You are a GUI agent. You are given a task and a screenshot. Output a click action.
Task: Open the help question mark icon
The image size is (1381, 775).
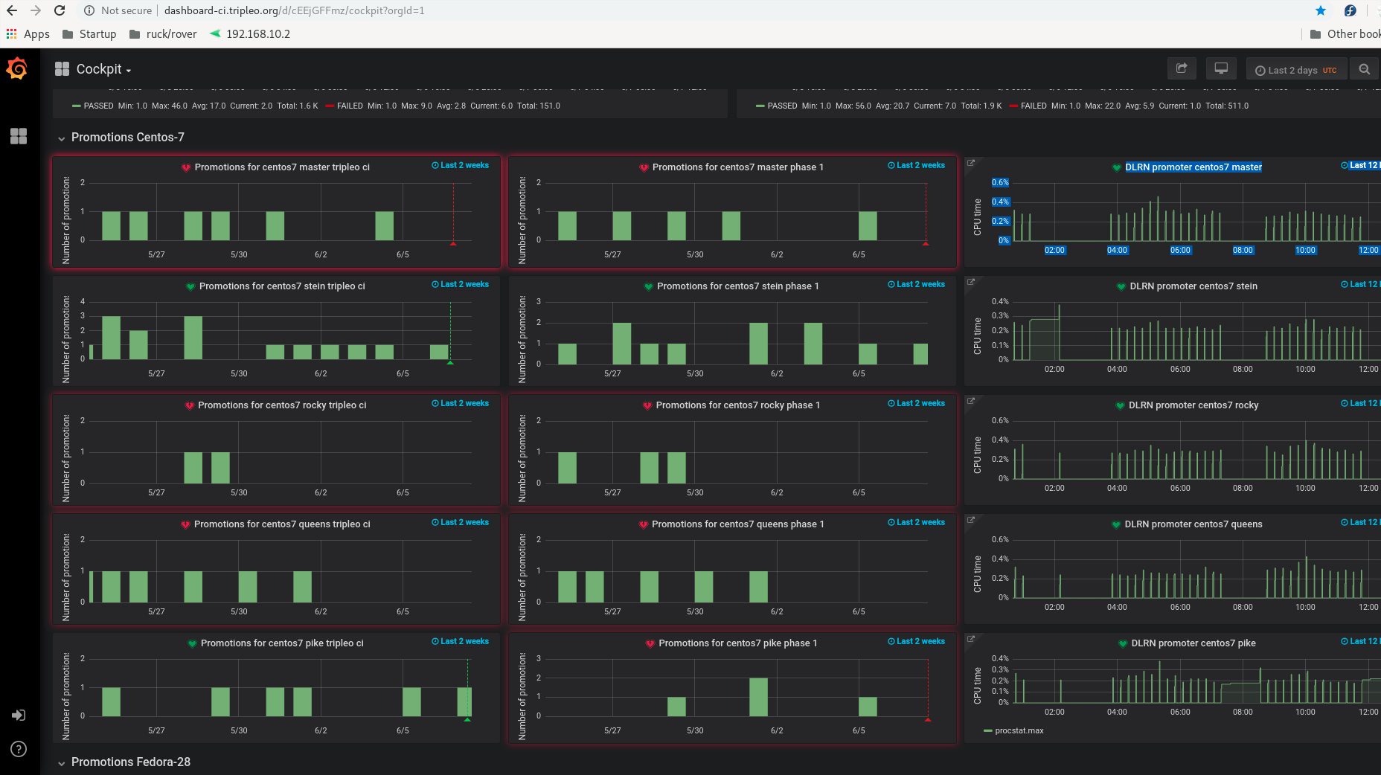point(19,749)
